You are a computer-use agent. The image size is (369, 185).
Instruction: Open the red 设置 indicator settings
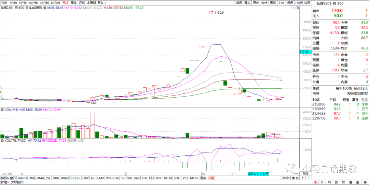coord(211,178)
